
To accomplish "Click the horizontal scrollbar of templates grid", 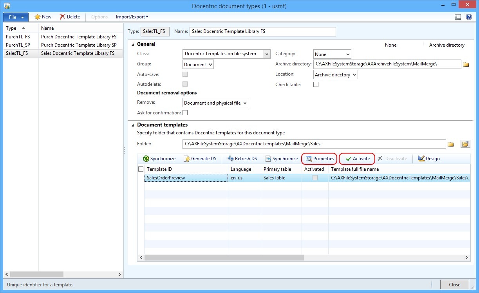I will (x=224, y=258).
